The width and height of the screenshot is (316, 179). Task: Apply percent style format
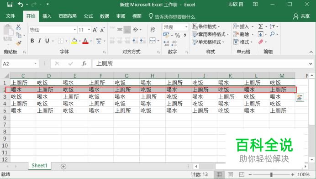tap(177, 36)
